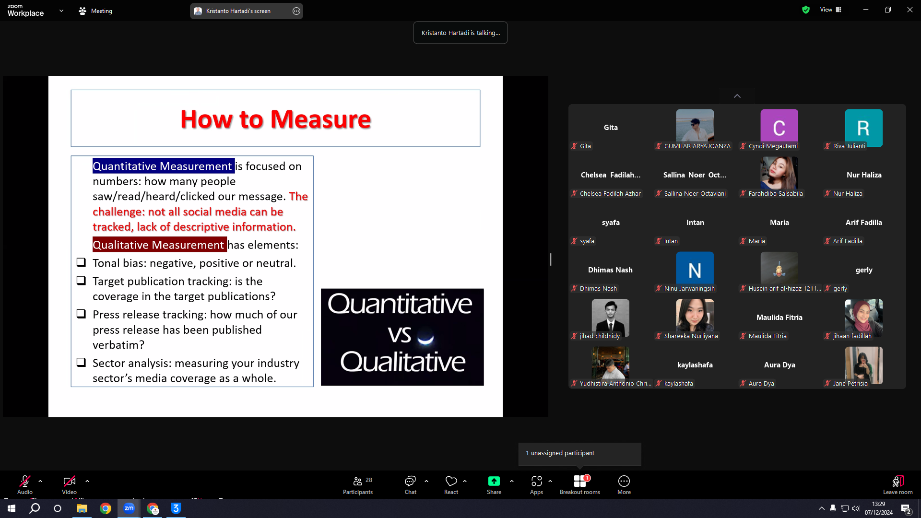Viewport: 921px width, 518px height.
Task: Select Farahdiba Salsabila's tile
Action: coord(779,176)
